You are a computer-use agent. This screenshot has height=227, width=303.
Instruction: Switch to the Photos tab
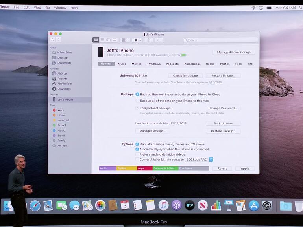[225, 64]
